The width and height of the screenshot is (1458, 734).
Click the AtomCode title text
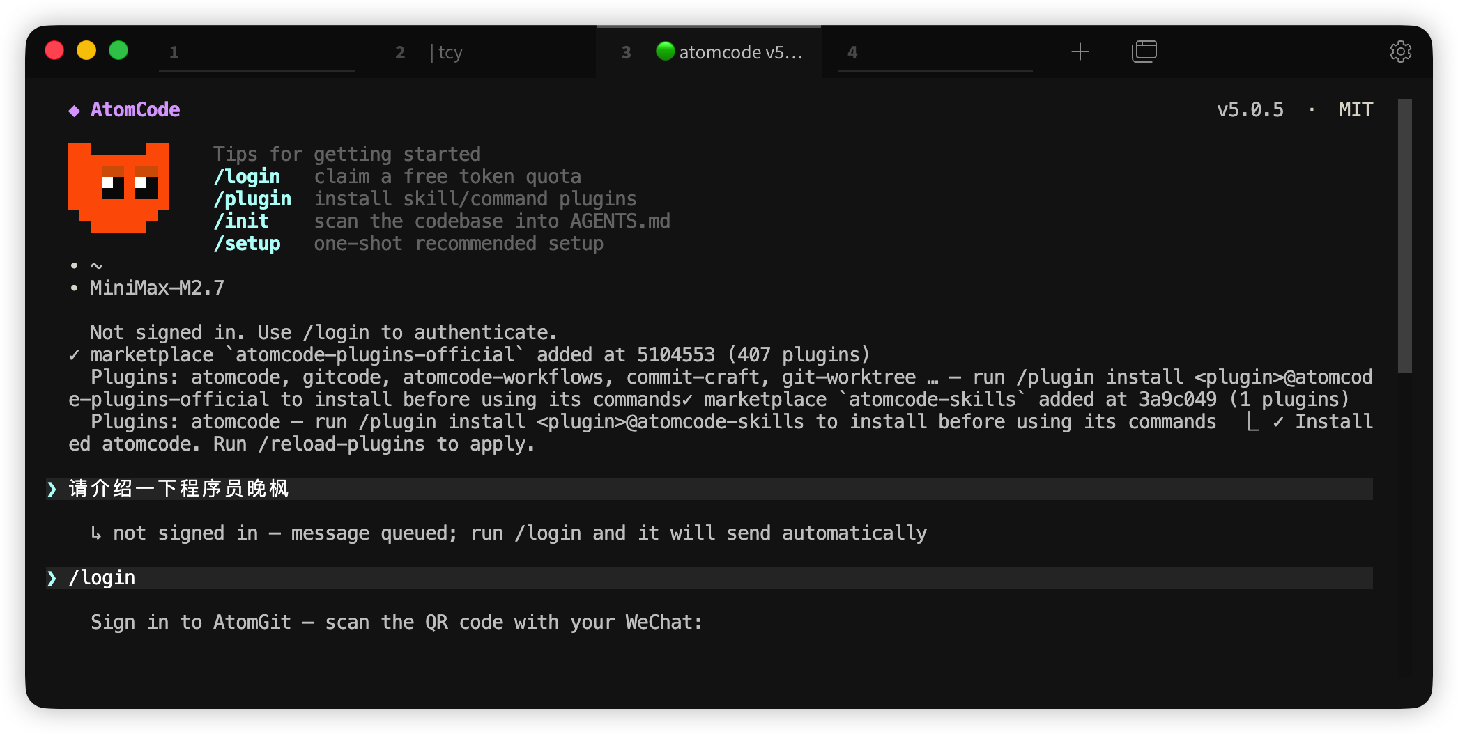click(x=135, y=109)
